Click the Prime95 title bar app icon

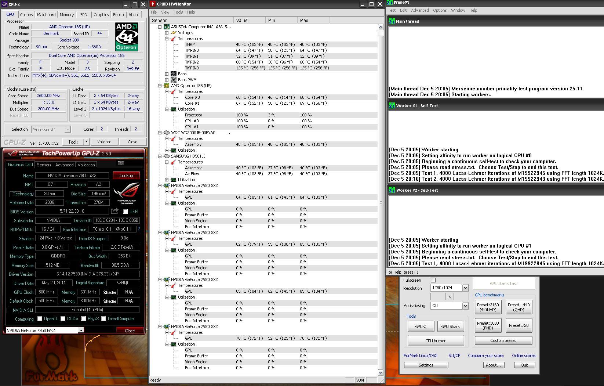pyautogui.click(x=390, y=2)
